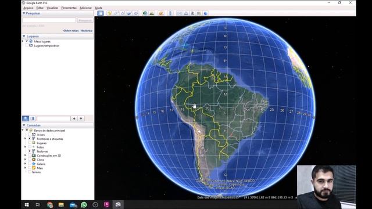372x209 pixels.
Task: Click the Obter rotas link
Action: (x=71, y=31)
